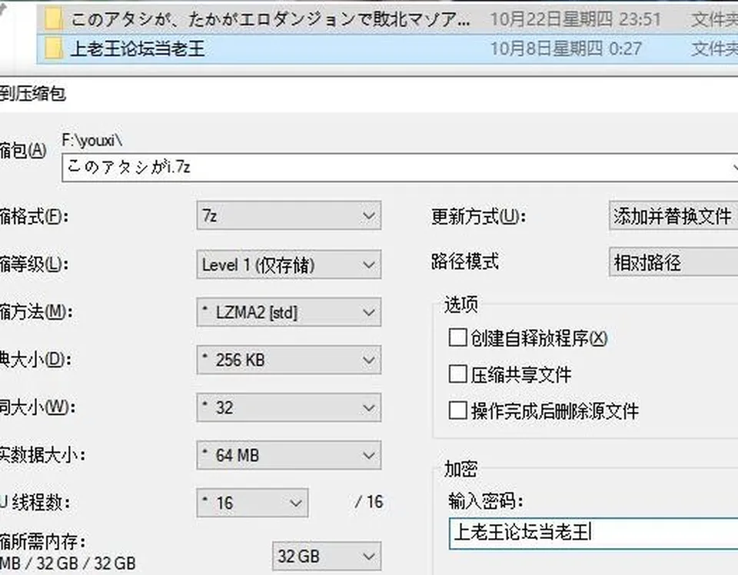Select the 上老王论坛当老王 folder name
This screenshot has height=575, width=738.
(138, 48)
